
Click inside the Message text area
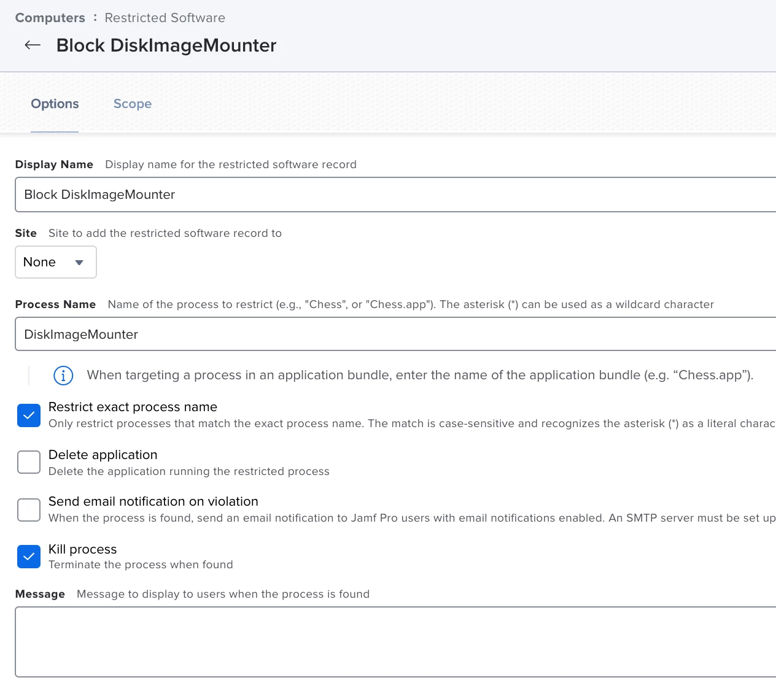pos(395,642)
